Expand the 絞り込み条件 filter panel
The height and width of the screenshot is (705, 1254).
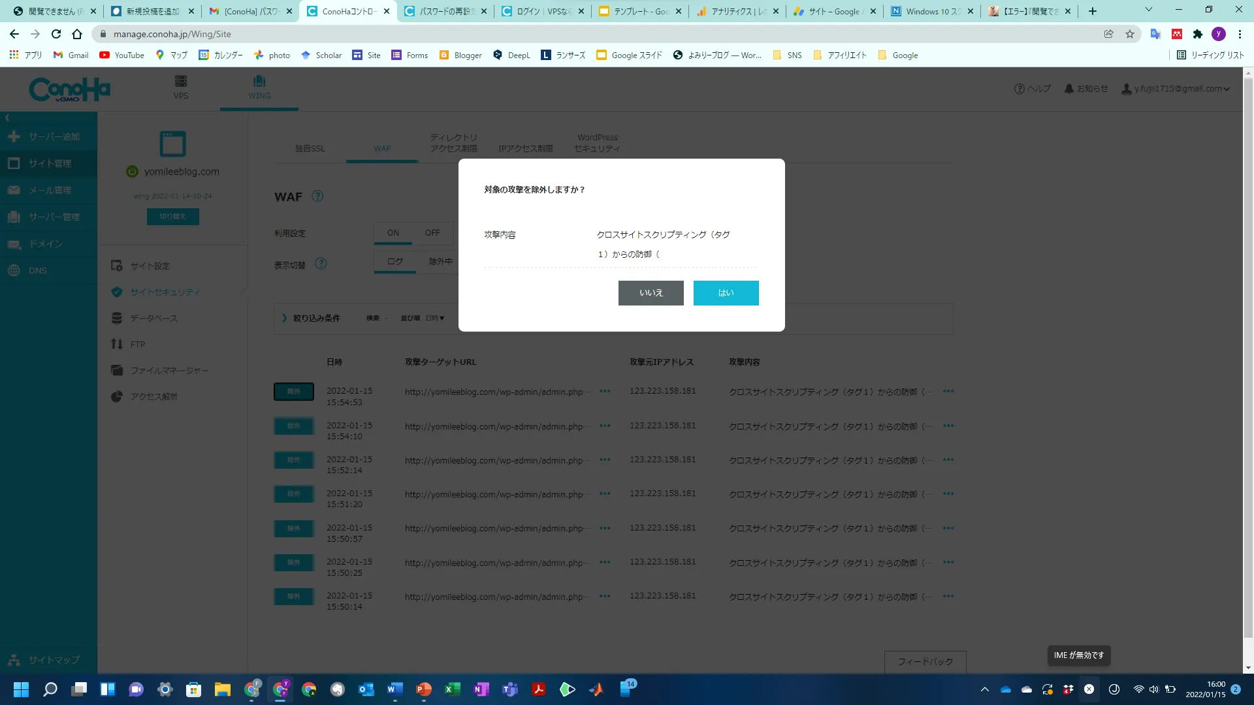[311, 319]
